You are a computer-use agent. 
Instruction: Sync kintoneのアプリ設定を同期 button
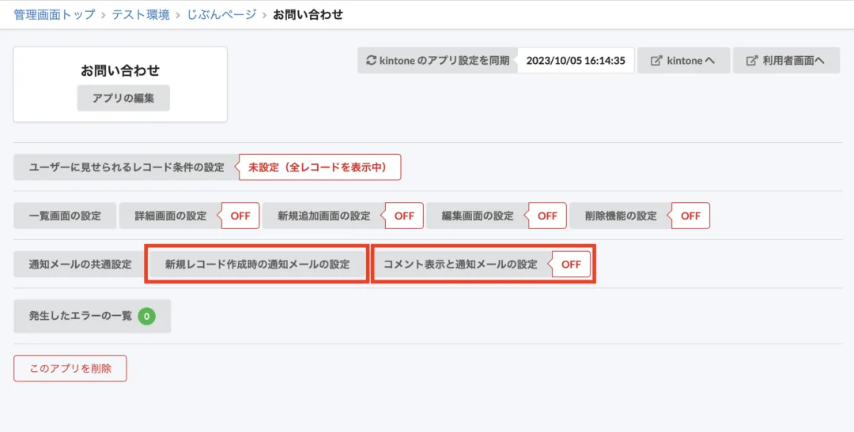(x=438, y=60)
